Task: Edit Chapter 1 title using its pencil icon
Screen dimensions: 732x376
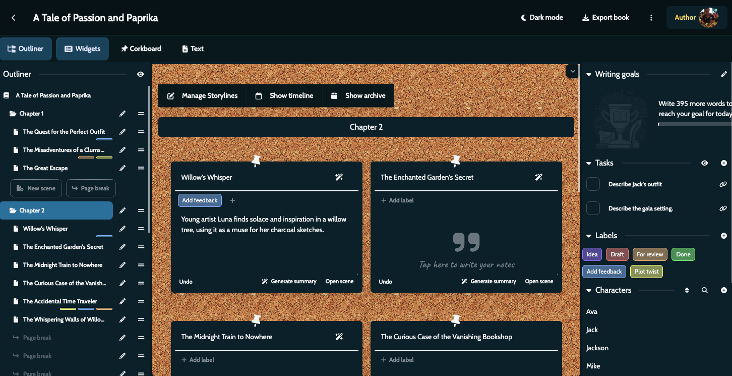Action: point(122,114)
